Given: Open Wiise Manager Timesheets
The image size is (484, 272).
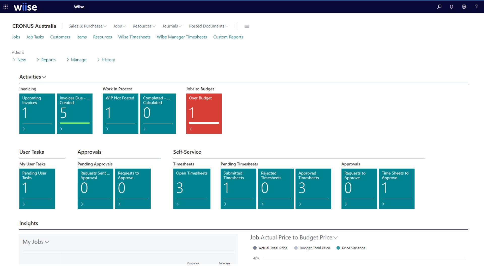Looking at the screenshot, I should point(181,37).
